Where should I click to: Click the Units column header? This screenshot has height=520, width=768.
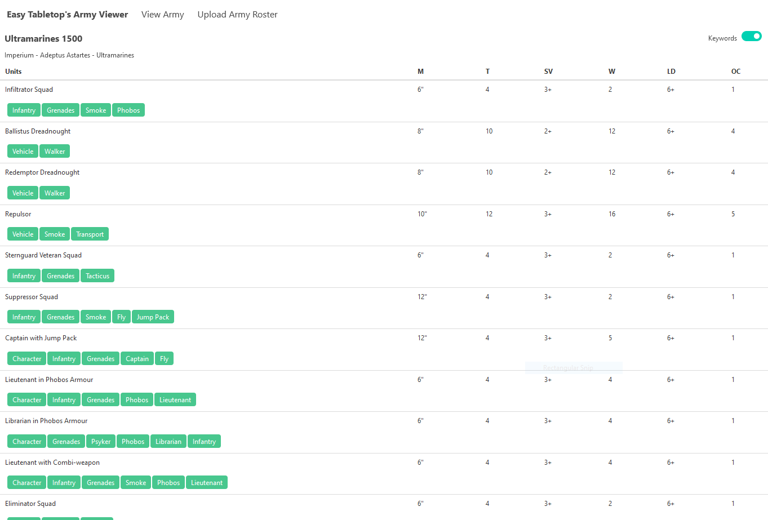coord(14,72)
